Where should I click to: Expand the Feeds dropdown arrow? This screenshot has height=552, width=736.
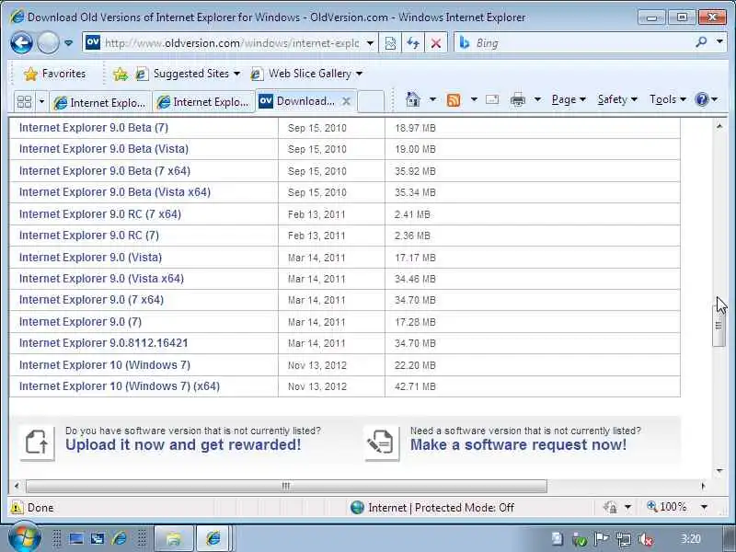click(474, 99)
